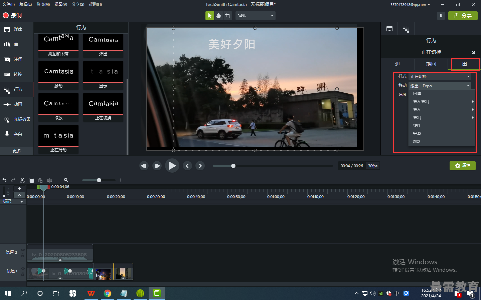Click the timeline zoom slider
Image resolution: width=481 pixels, height=300 pixels.
tap(99, 180)
